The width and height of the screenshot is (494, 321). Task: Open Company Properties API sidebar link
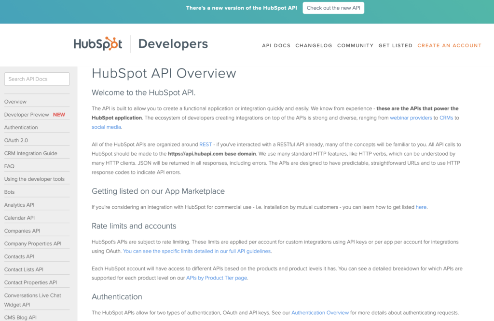[33, 243]
